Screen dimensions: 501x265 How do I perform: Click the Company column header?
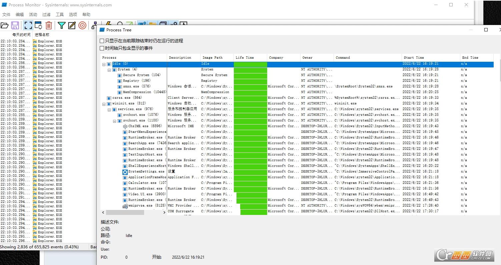point(284,58)
